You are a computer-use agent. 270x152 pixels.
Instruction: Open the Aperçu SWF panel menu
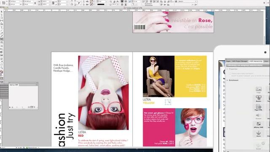(37, 85)
